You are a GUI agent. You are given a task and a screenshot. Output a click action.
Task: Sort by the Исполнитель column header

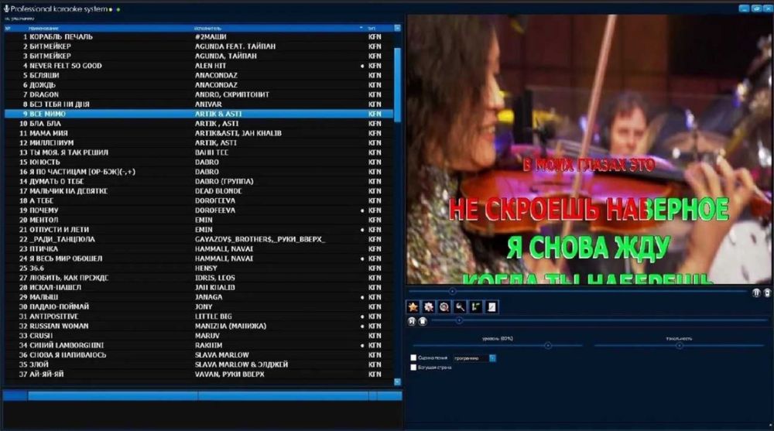tap(208, 28)
